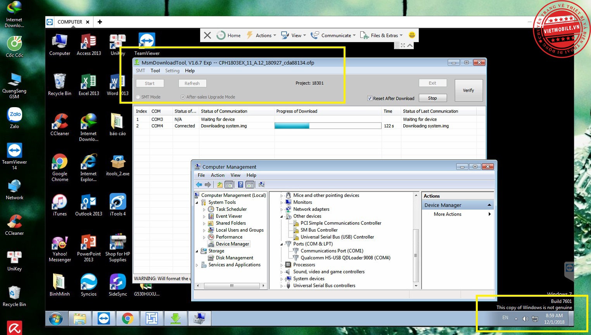
Task: Open Cốc Cốc browser desktop icon
Action: [14, 47]
